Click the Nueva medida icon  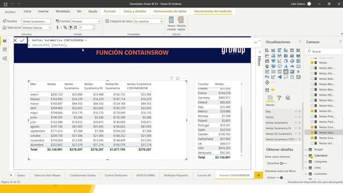tap(171, 20)
